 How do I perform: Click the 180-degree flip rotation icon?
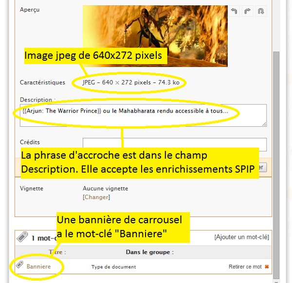[261, 11]
